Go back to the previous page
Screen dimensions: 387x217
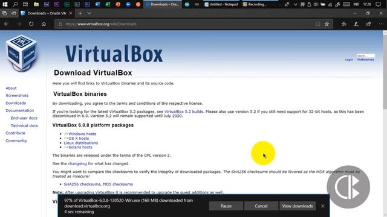(x=7, y=24)
